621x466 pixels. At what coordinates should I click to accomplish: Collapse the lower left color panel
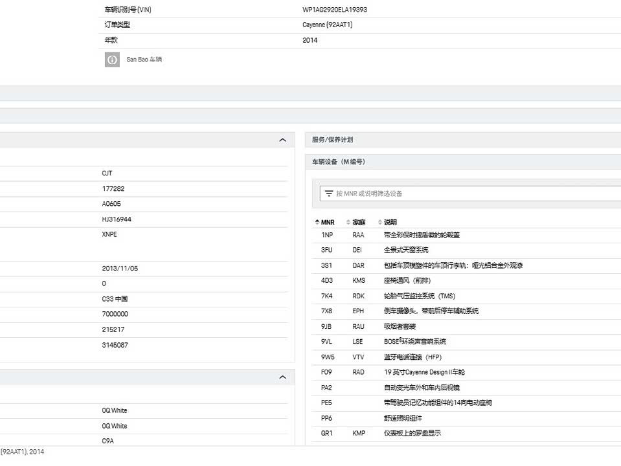[x=282, y=377]
